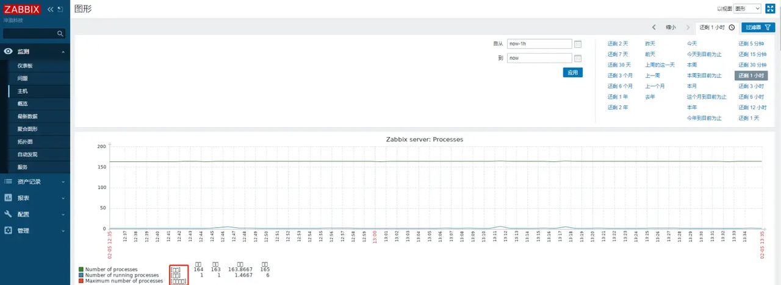Click the 自从 now-1h input field

539,44
